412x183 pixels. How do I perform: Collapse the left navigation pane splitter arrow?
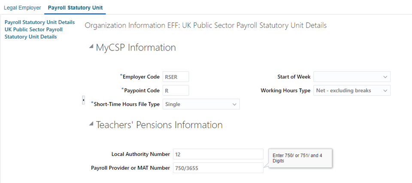pyautogui.click(x=83, y=100)
